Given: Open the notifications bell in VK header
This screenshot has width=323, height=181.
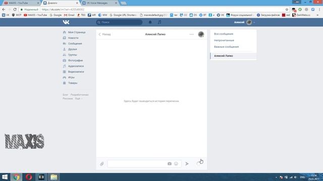Looking at the screenshot, I should [x=150, y=22].
